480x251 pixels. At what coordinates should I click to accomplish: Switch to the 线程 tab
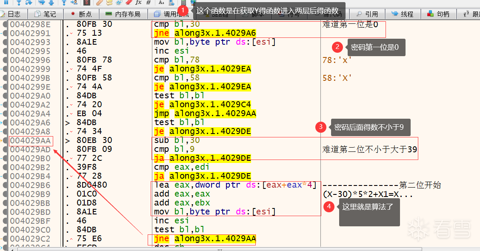403,14
